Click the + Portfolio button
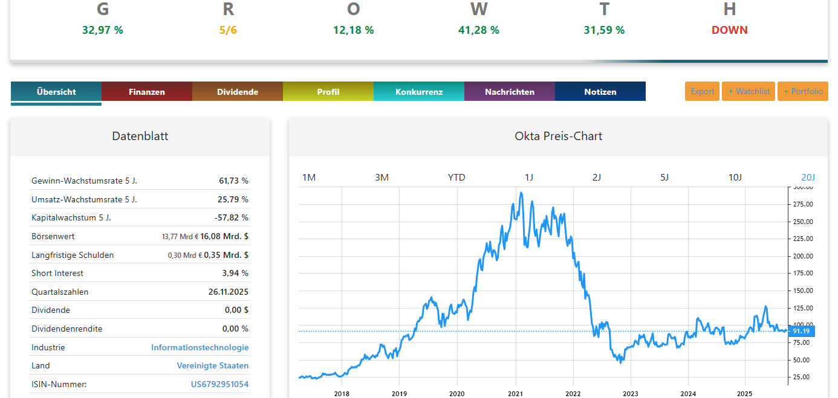838x398 pixels. pos(803,91)
